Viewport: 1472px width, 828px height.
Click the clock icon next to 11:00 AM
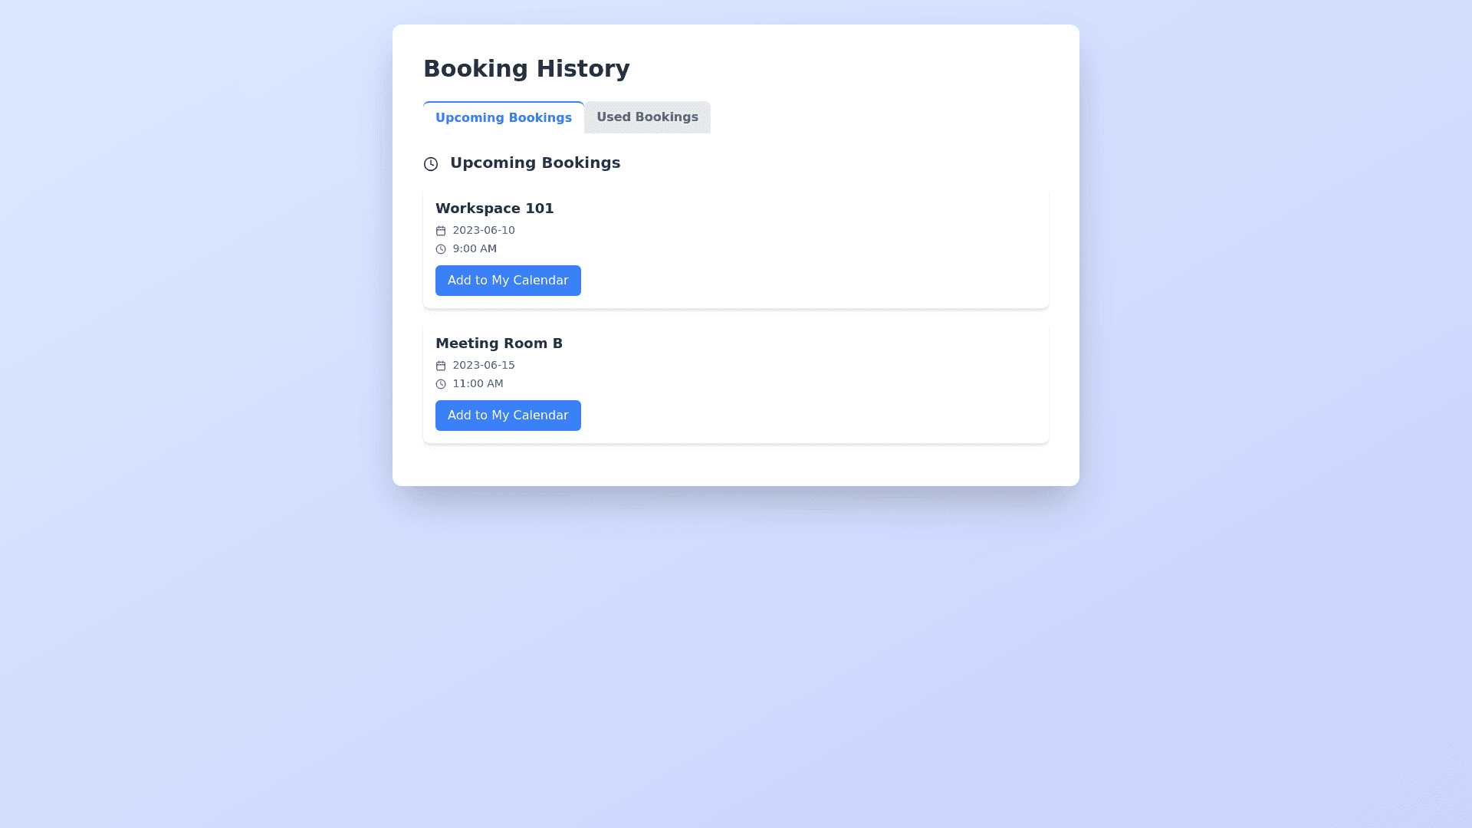tap(441, 384)
